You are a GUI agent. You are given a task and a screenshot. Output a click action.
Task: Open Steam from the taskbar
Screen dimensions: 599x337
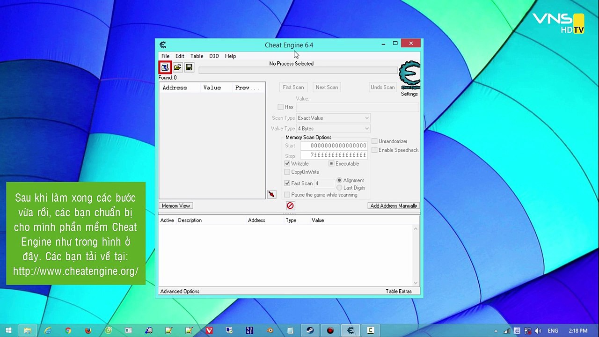[310, 330]
